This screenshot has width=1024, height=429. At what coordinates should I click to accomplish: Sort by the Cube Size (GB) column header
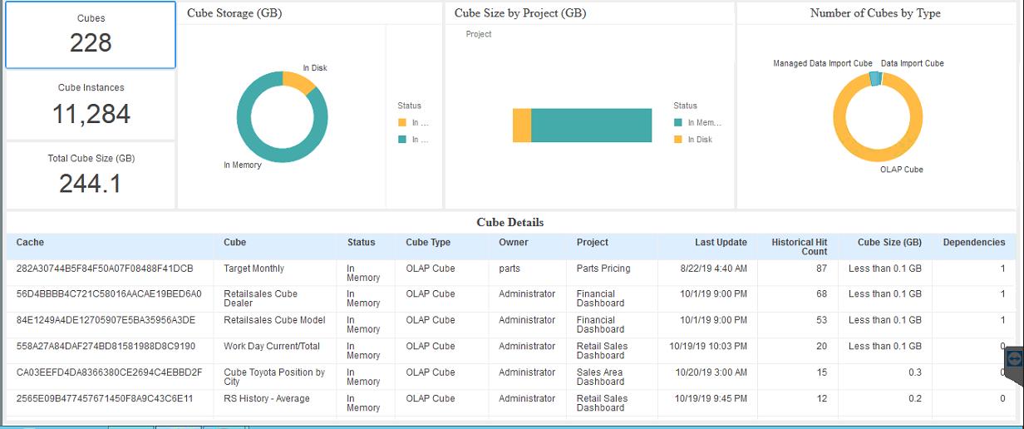pos(889,243)
